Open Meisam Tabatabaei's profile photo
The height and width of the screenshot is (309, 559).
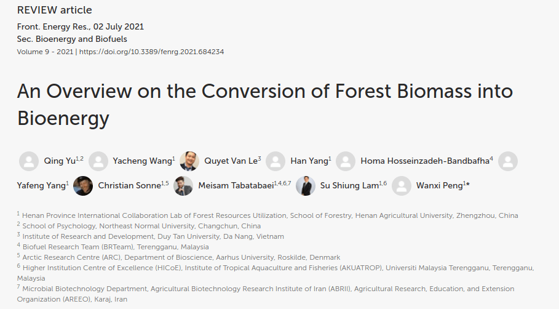(183, 185)
